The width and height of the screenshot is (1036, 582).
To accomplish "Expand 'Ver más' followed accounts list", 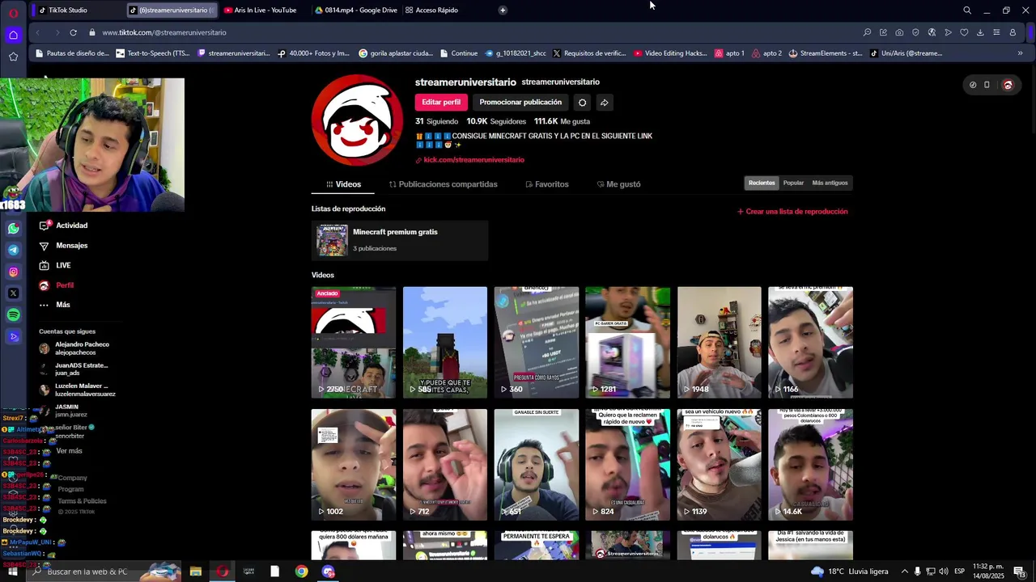I will pos(69,450).
